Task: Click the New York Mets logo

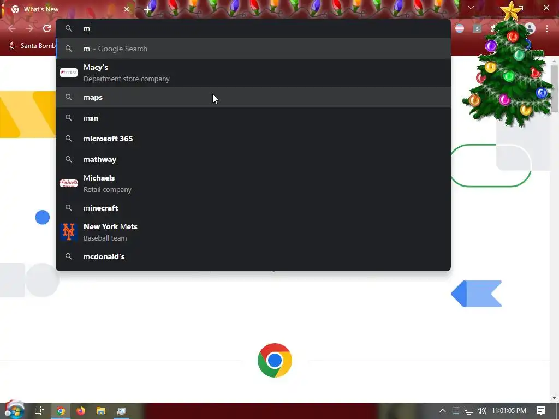Action: [69, 231]
